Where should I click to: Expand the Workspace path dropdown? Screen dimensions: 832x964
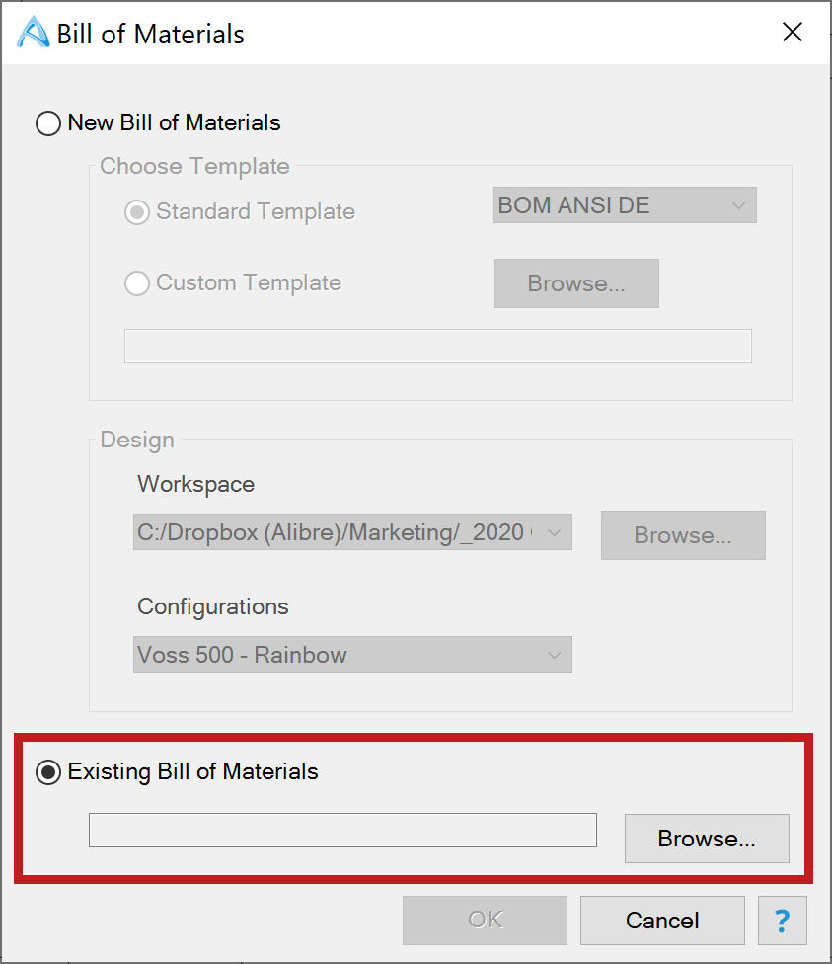pyautogui.click(x=352, y=532)
